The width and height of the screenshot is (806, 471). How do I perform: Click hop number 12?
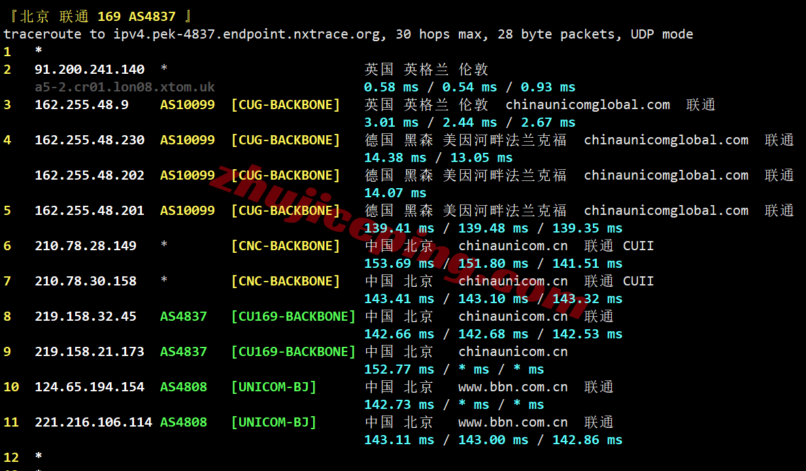point(11,457)
